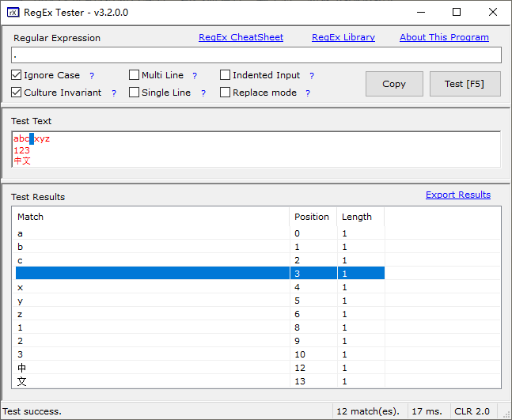The height and width of the screenshot is (420, 512).
Task: Open the RegEx CheatSheet link
Action: point(241,37)
